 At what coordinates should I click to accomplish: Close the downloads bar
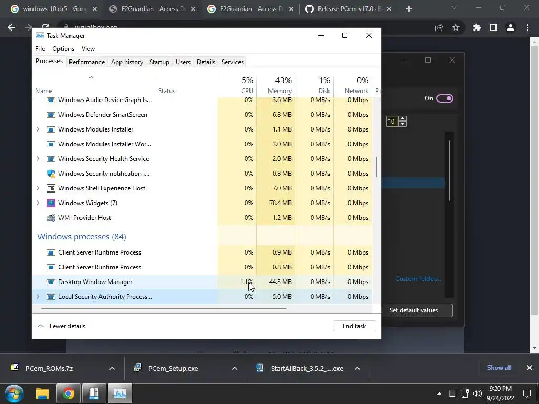pos(530,368)
